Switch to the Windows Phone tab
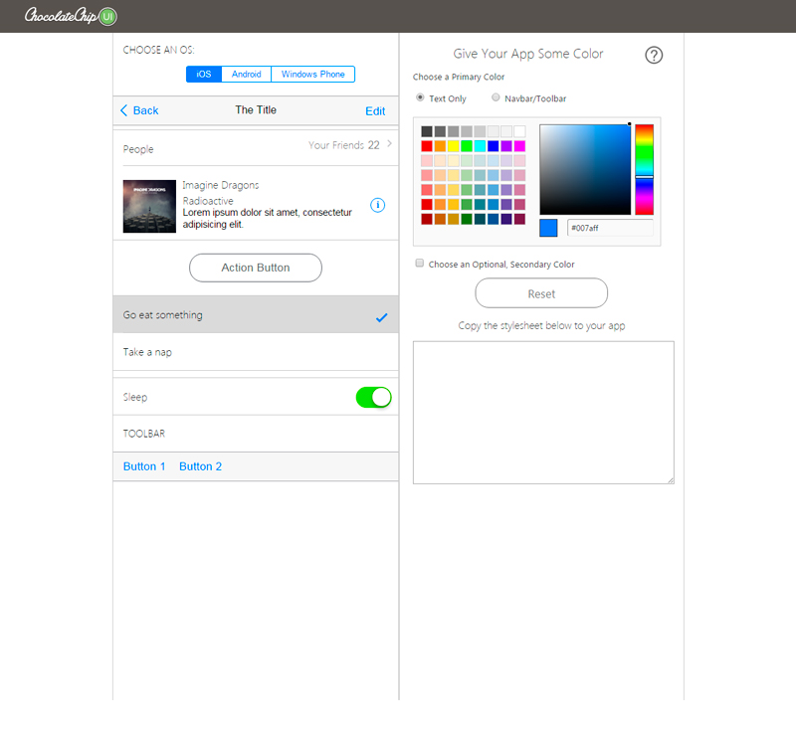796x729 pixels. (x=312, y=75)
